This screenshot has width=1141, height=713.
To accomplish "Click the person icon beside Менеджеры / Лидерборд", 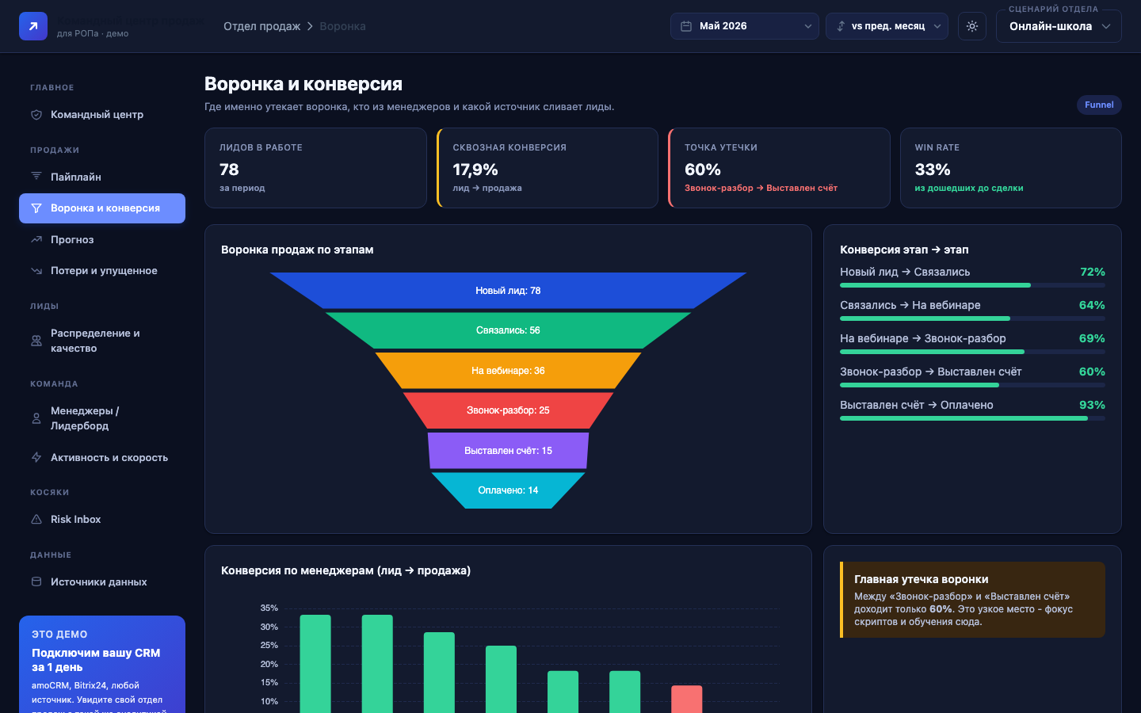I will click(x=36, y=418).
